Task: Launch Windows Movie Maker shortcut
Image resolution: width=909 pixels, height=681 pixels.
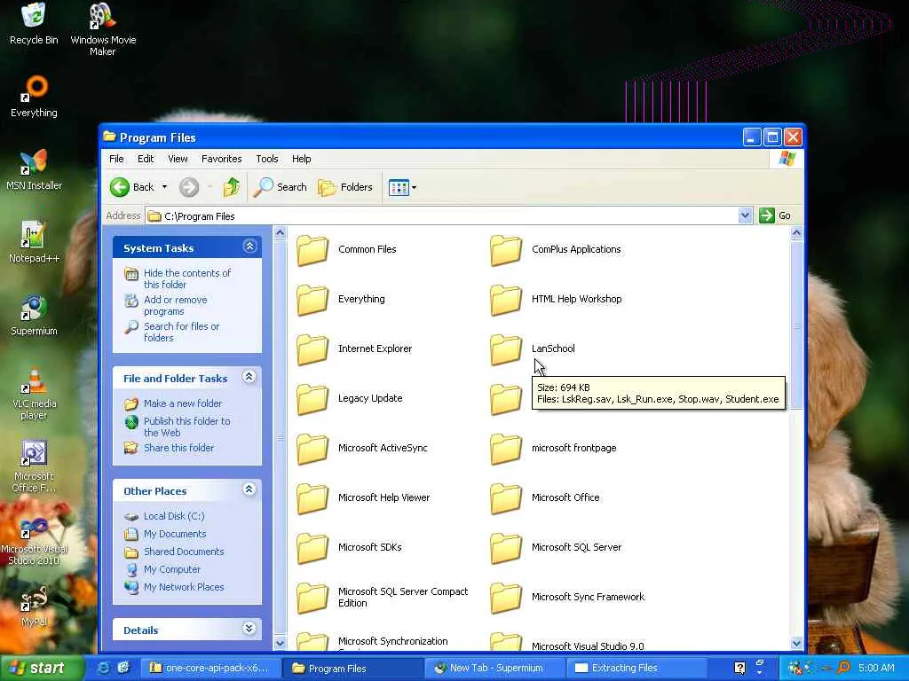Action: click(103, 29)
